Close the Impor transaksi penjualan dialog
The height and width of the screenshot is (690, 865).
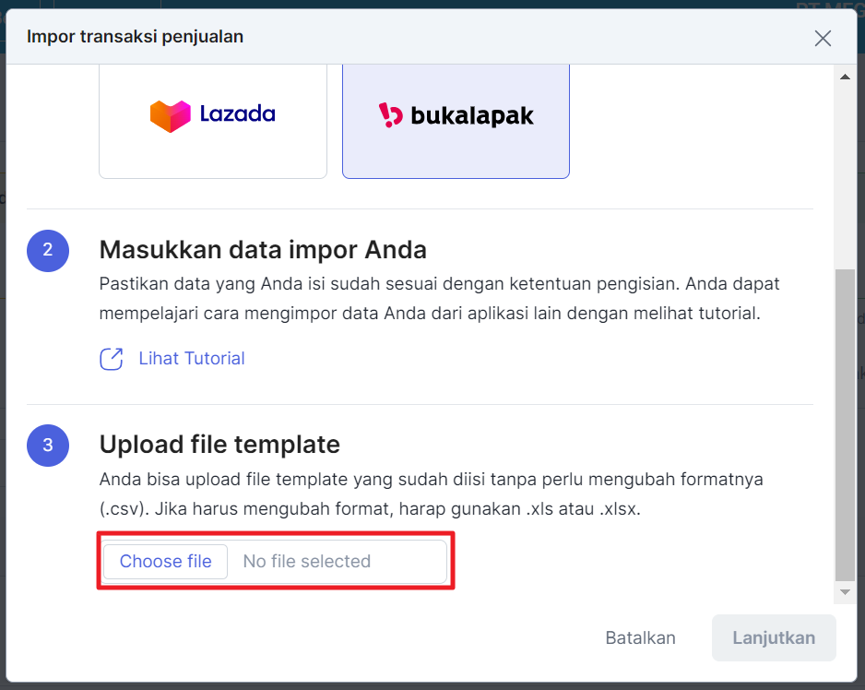pyautogui.click(x=823, y=38)
